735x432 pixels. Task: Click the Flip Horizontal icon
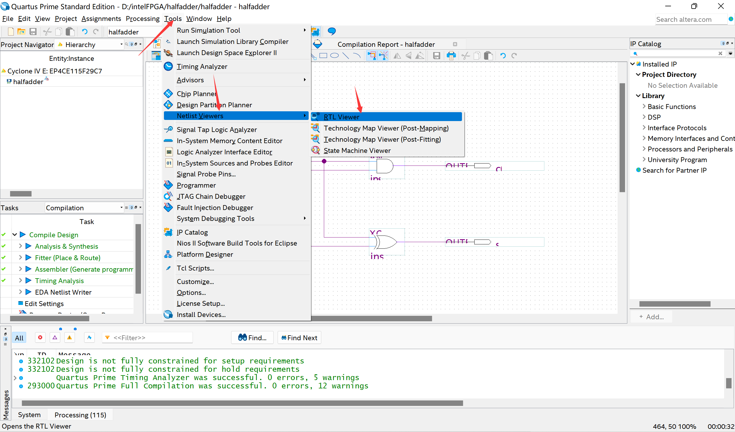397,55
